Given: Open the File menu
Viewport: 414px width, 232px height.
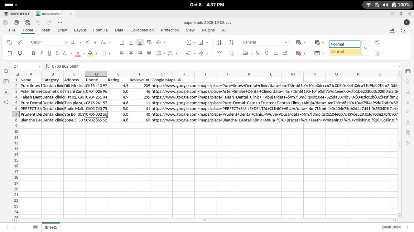Looking at the screenshot, I should [12, 30].
